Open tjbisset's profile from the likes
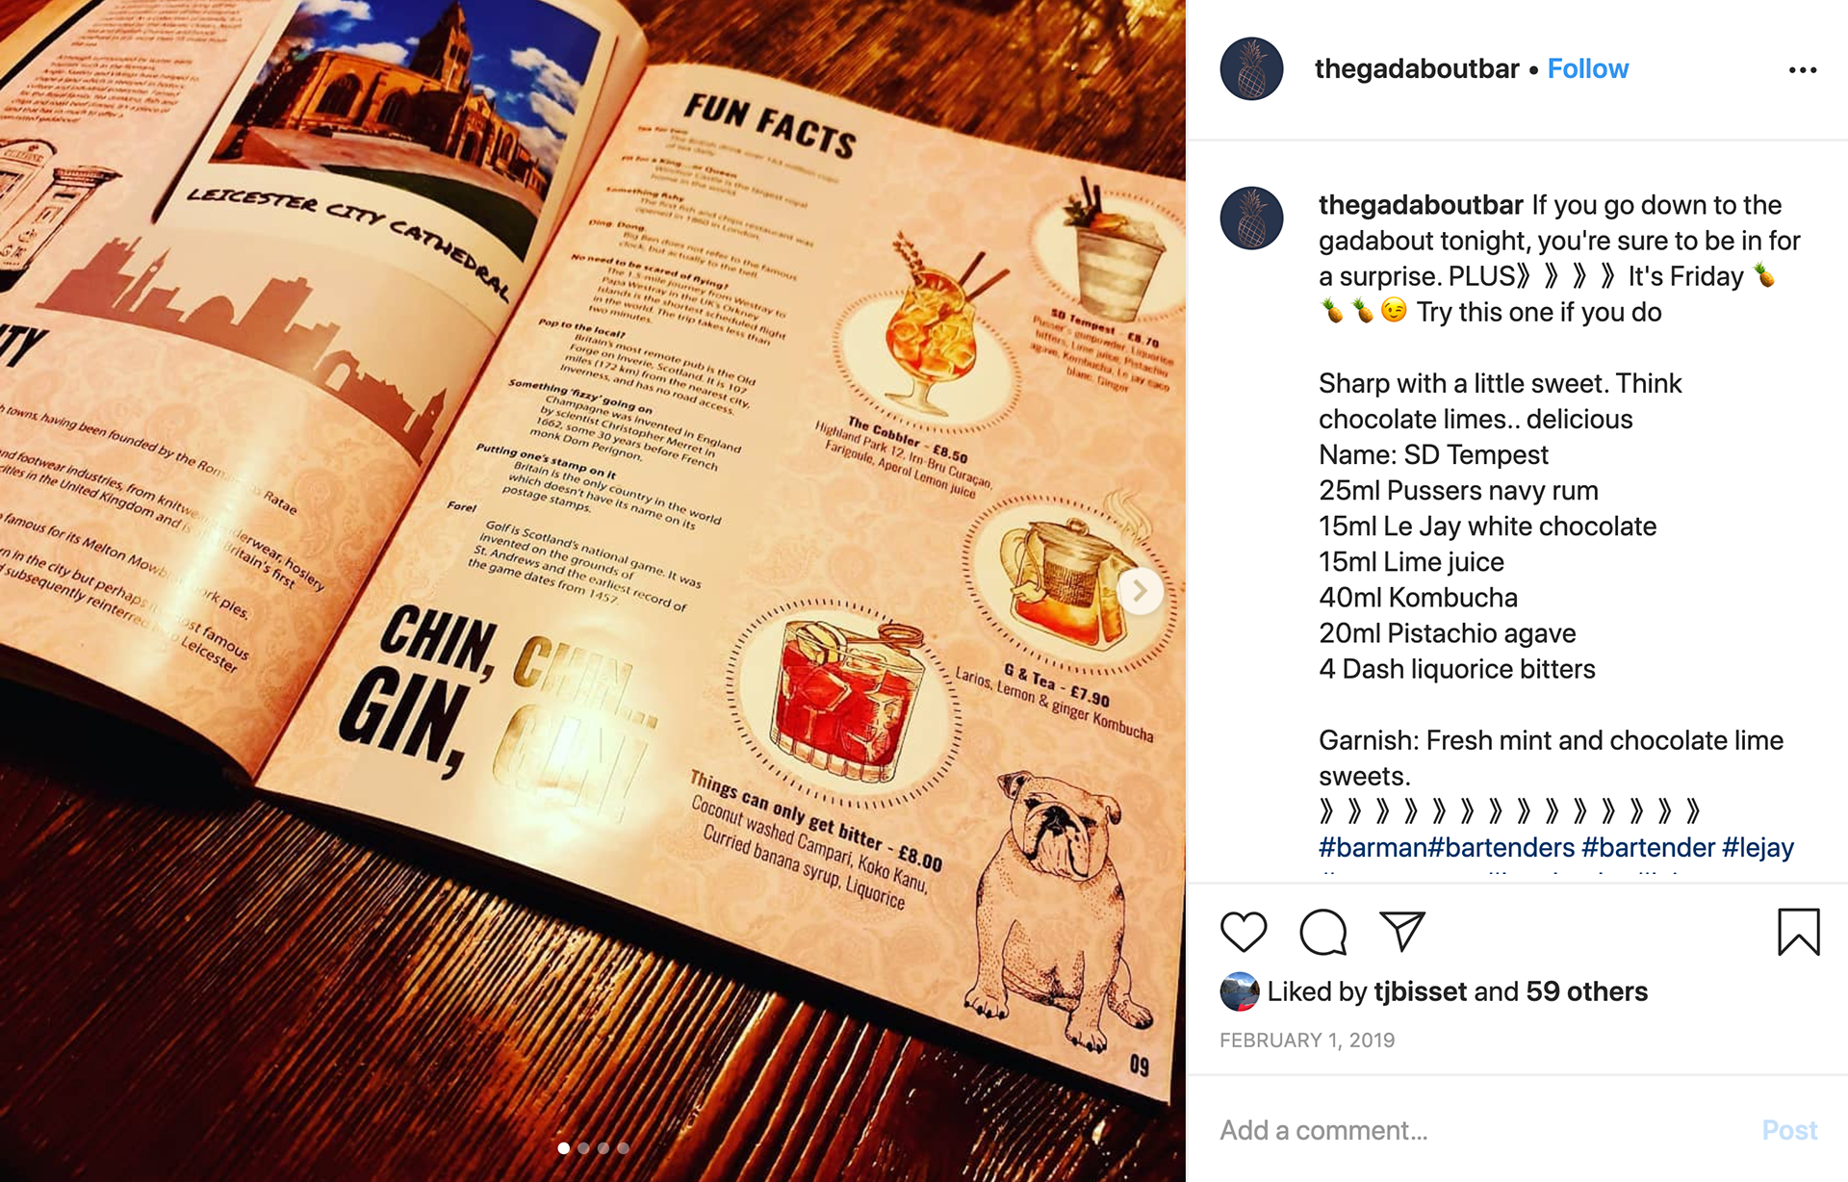The height and width of the screenshot is (1182, 1848). [1421, 991]
